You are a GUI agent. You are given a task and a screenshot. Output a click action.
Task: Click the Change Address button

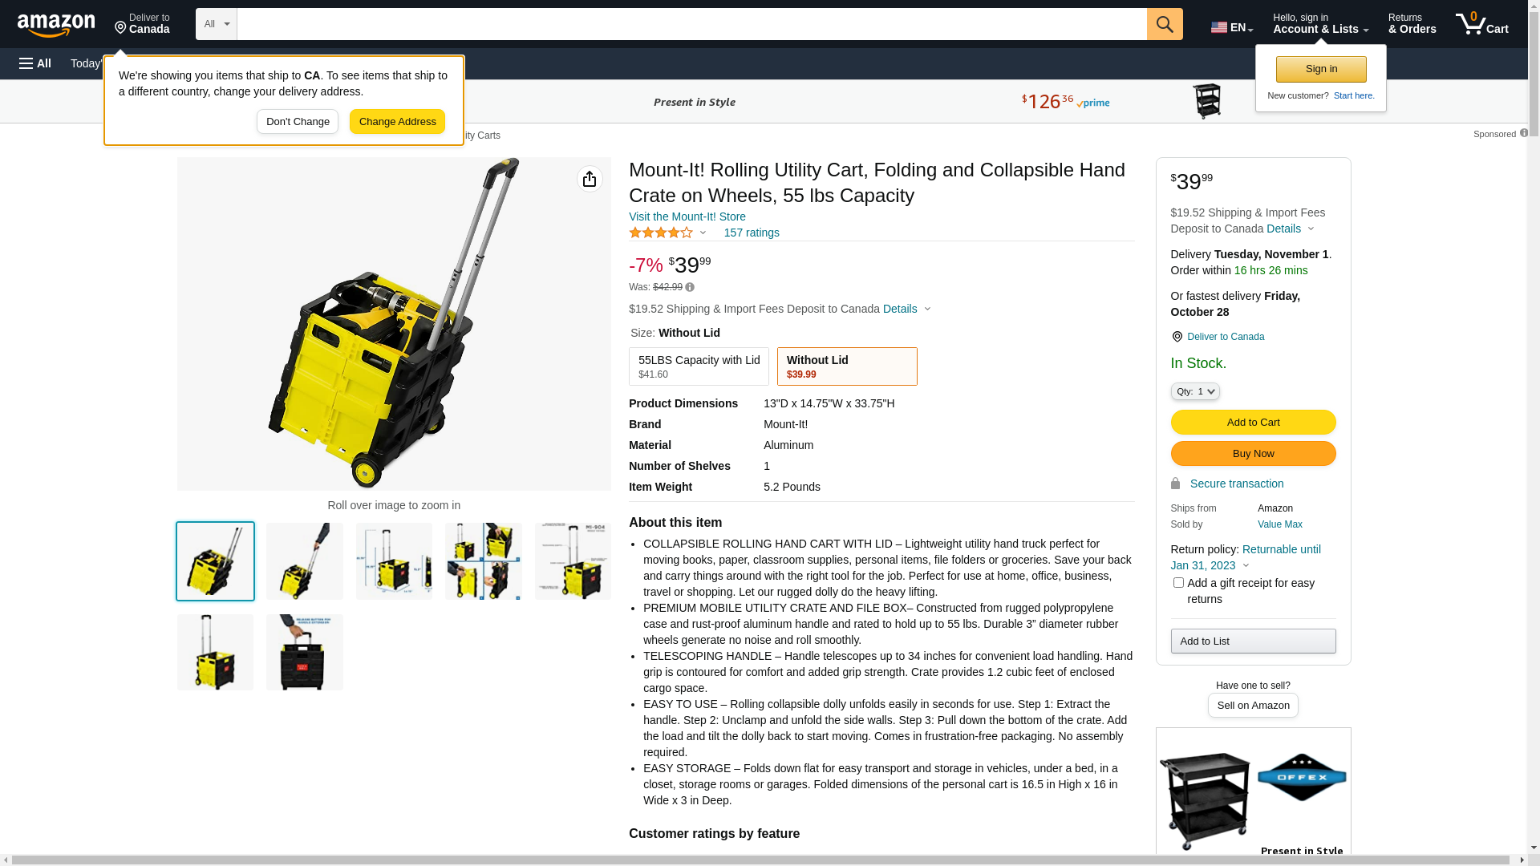coord(397,122)
